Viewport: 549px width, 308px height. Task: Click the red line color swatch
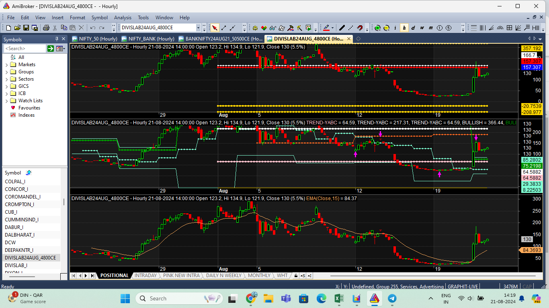click(x=326, y=28)
